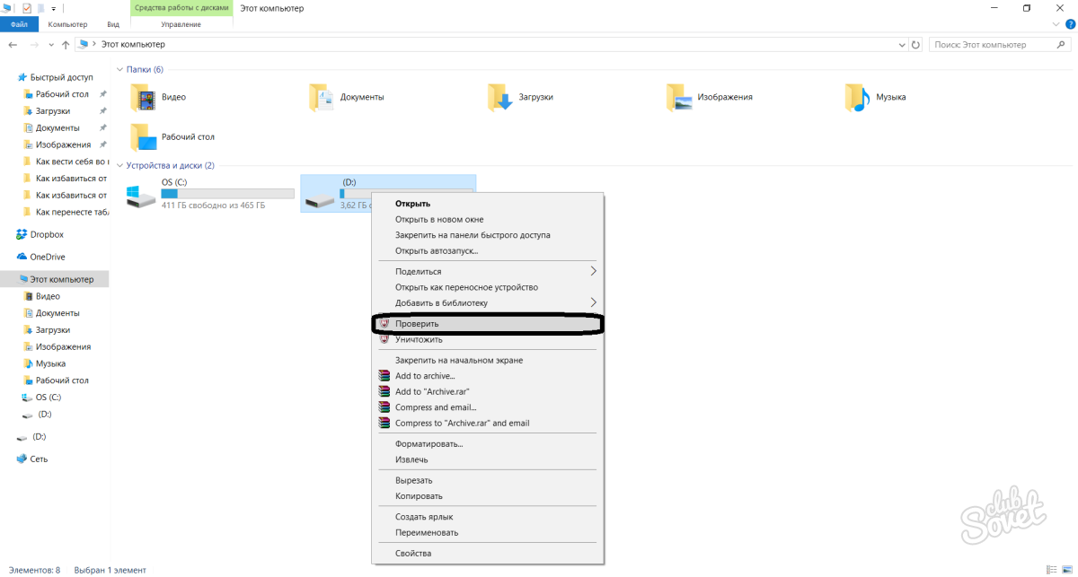Collapse the Папки (6) group
Viewport: 1078px width, 577px height.
(120, 69)
